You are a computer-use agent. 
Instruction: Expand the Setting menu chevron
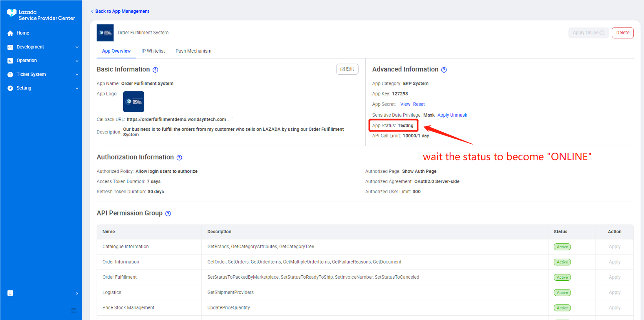pos(77,88)
